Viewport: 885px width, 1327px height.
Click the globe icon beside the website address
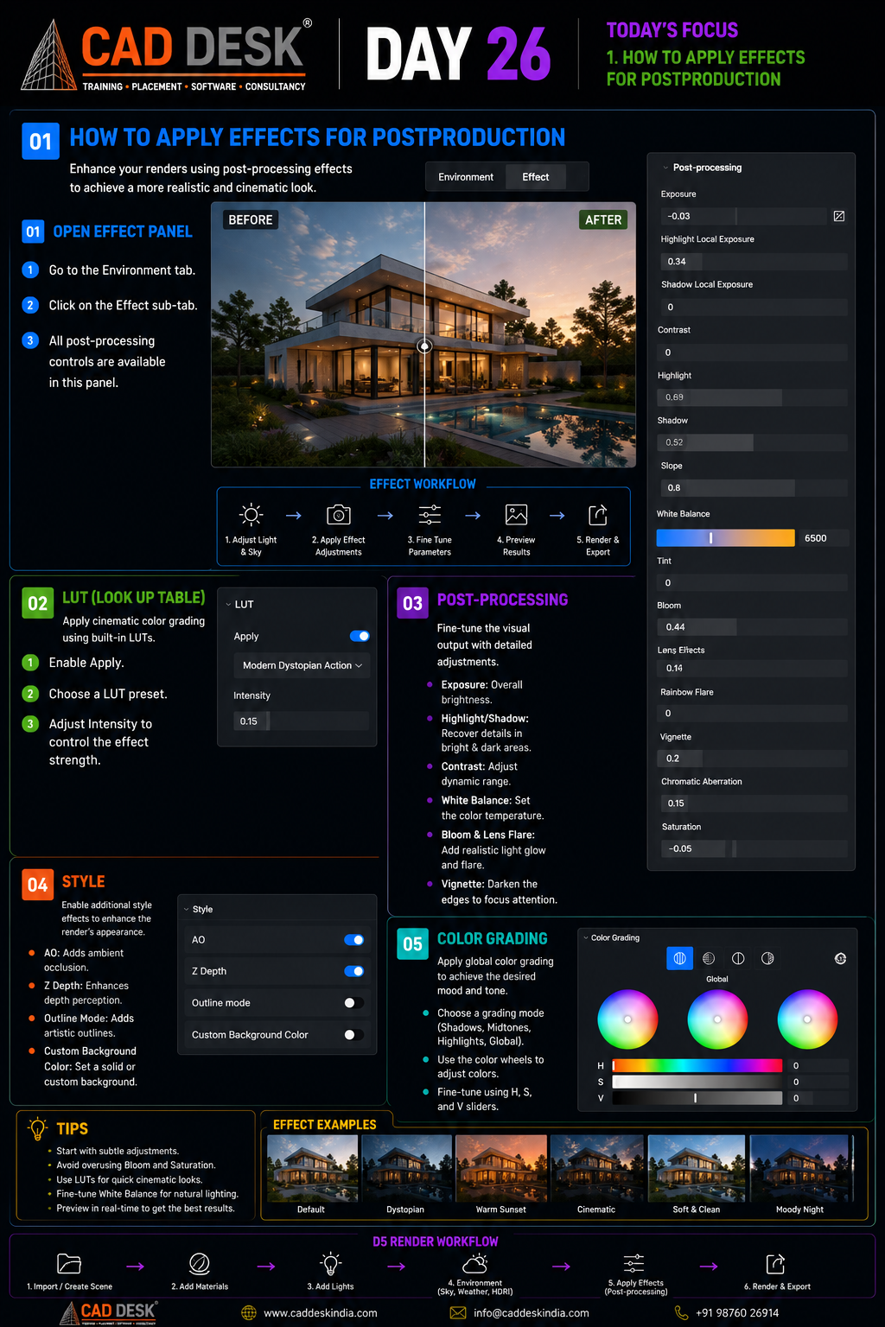(249, 1312)
